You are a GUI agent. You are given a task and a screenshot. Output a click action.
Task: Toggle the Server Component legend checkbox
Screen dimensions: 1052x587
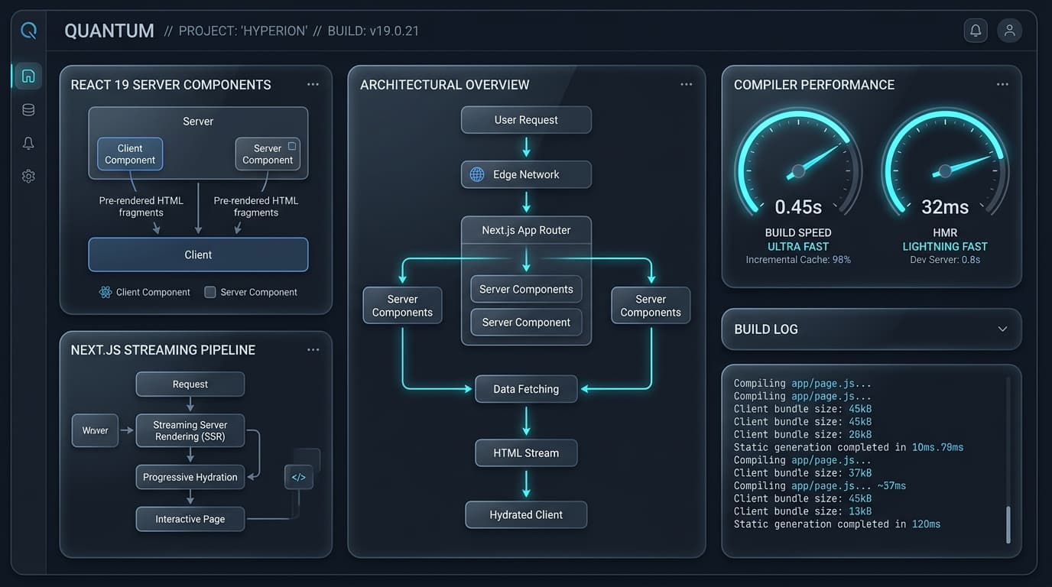tap(210, 292)
